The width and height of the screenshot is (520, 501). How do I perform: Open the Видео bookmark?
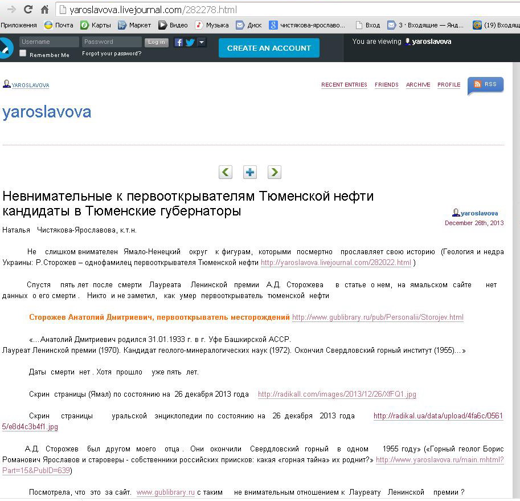click(x=173, y=25)
